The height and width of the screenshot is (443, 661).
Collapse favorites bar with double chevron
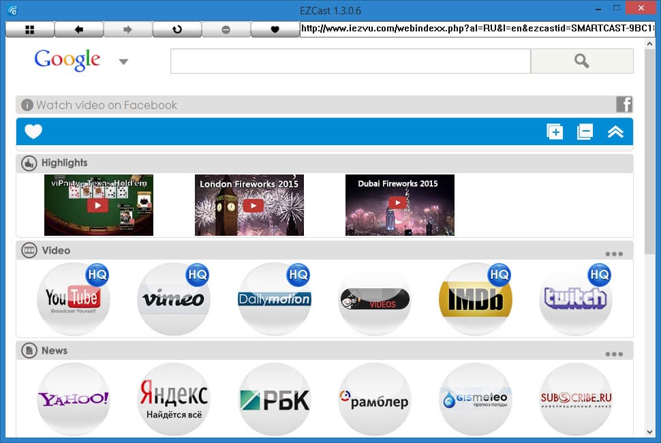click(615, 132)
